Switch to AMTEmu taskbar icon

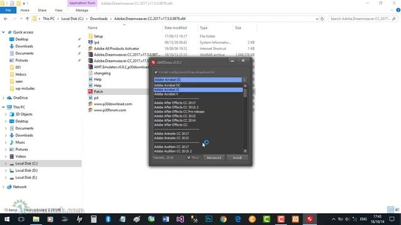[310, 219]
